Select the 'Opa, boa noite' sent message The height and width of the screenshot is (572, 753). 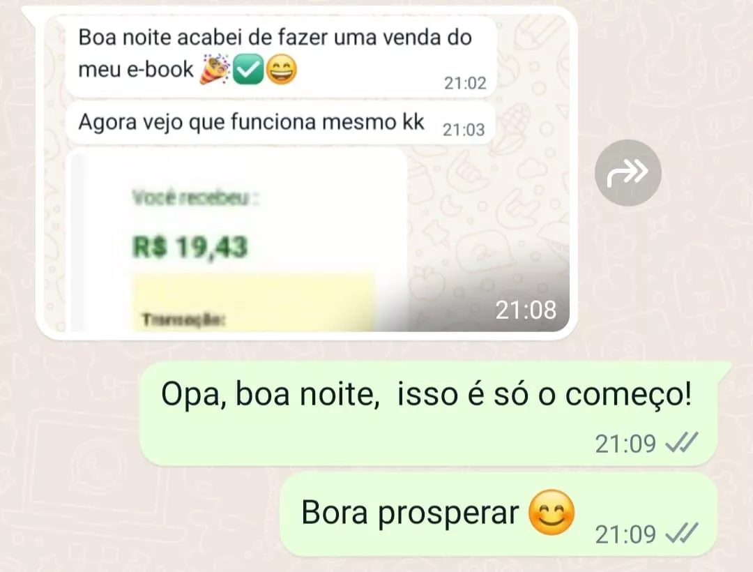429,414
